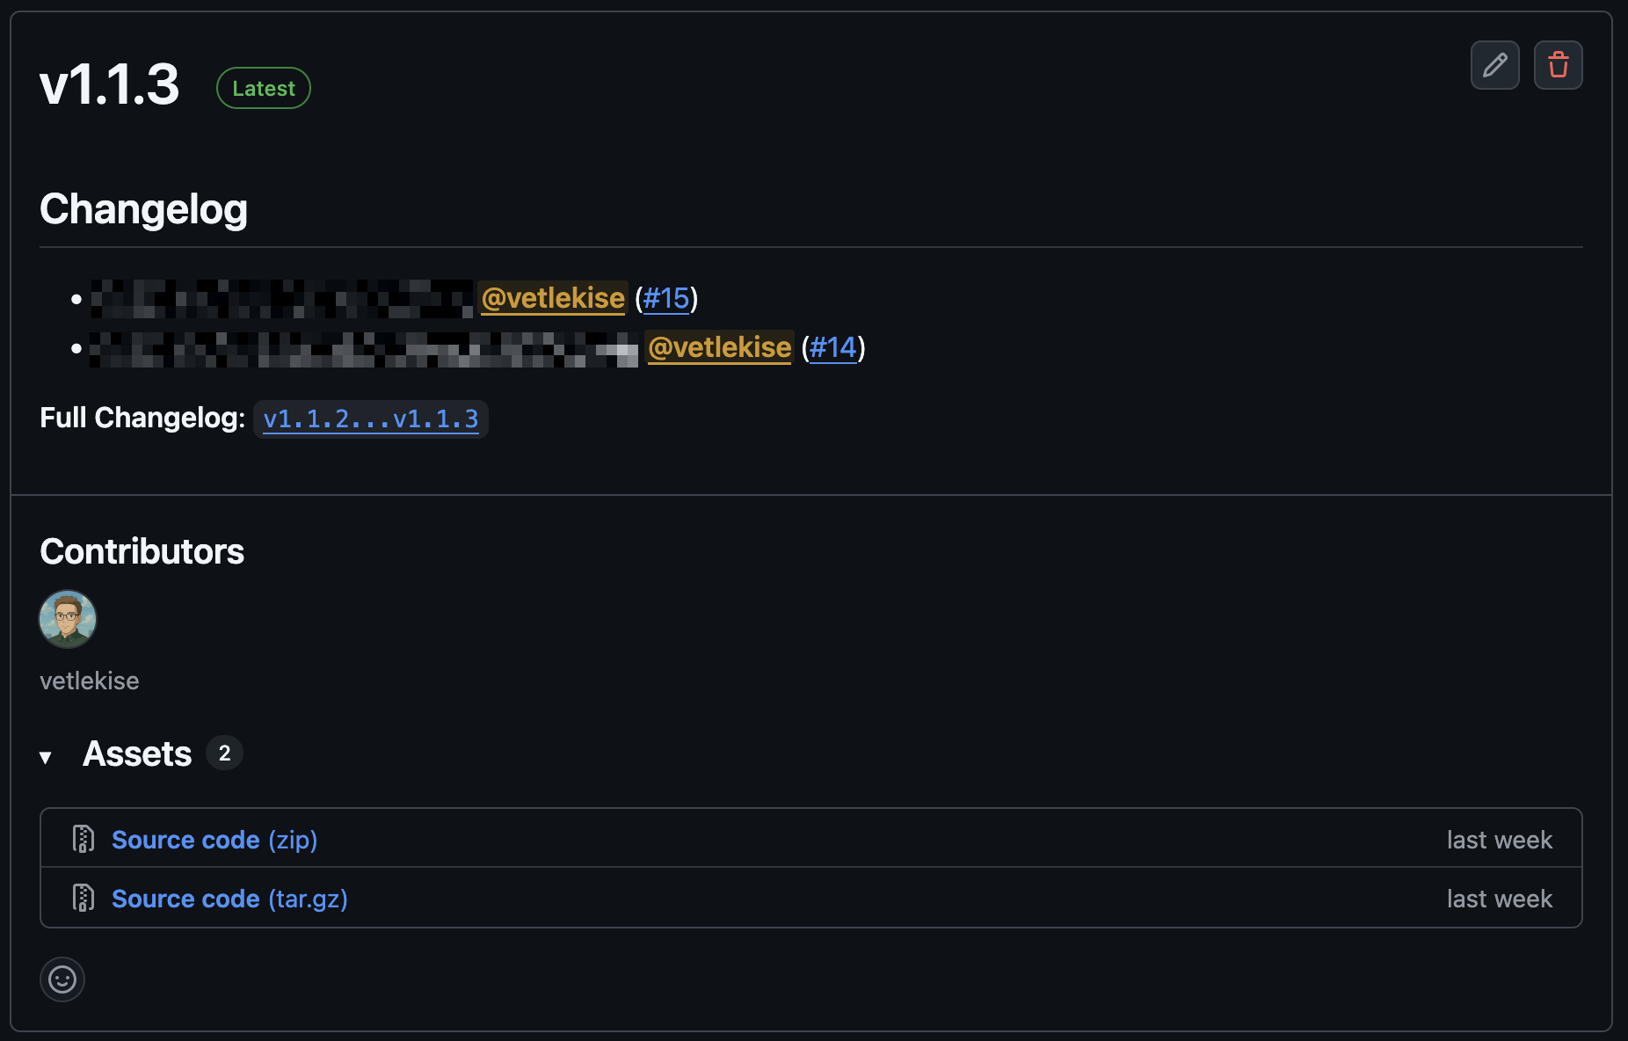This screenshot has height=1041, width=1628.
Task: Collapse the Assets disclosure triangle
Action: coord(46,756)
